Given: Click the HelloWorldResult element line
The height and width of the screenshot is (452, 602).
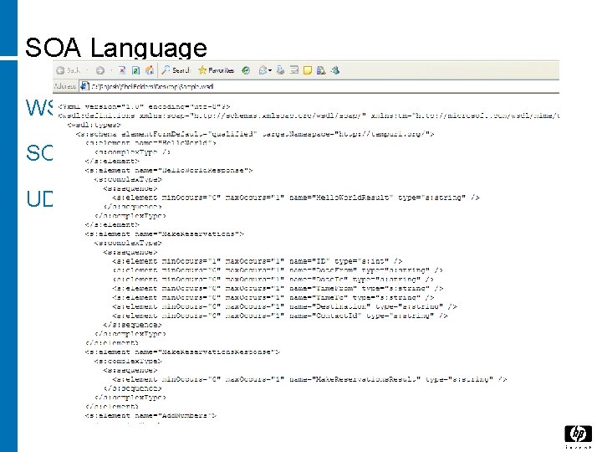Looking at the screenshot, I should coord(296,198).
